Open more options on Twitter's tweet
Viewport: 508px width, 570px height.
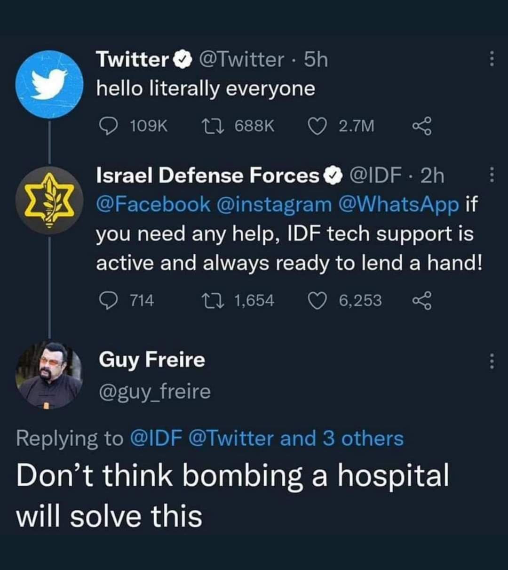click(x=492, y=59)
